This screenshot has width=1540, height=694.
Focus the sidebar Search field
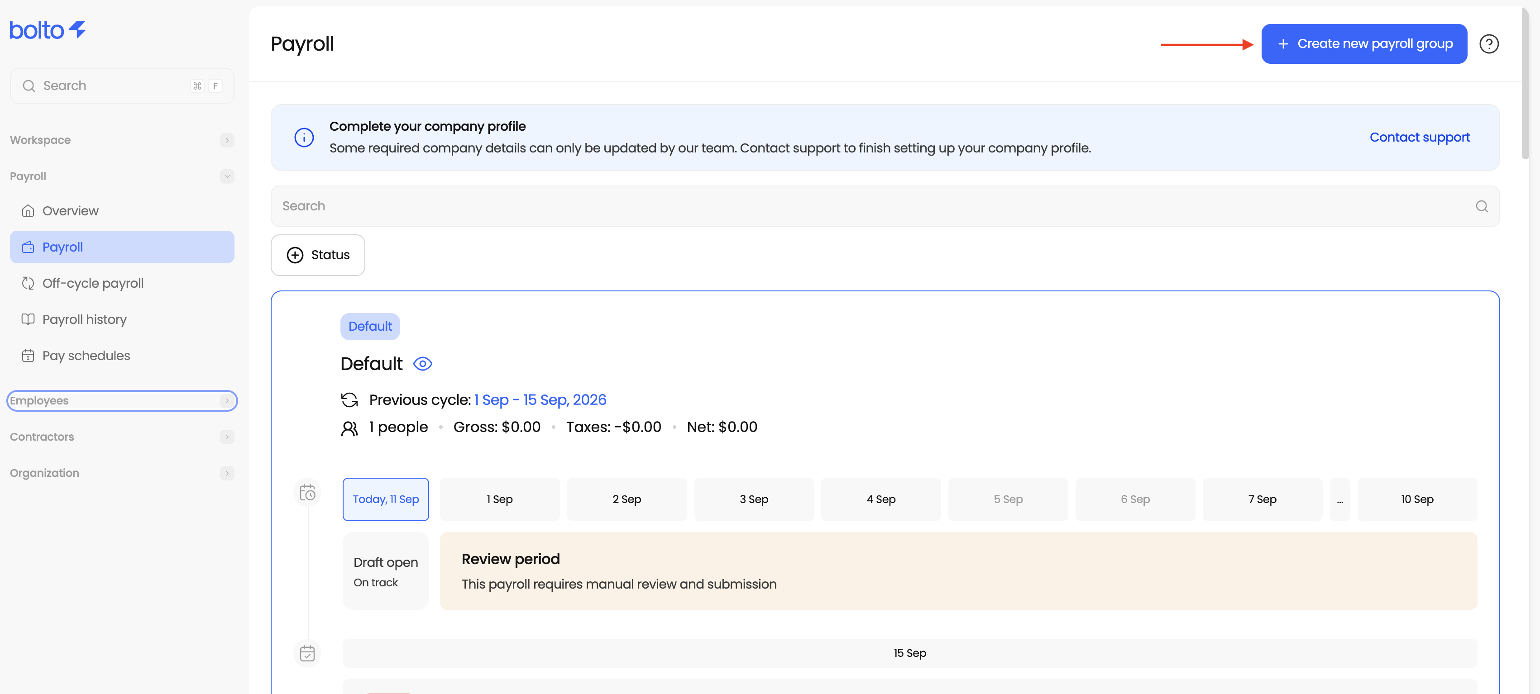tap(122, 86)
